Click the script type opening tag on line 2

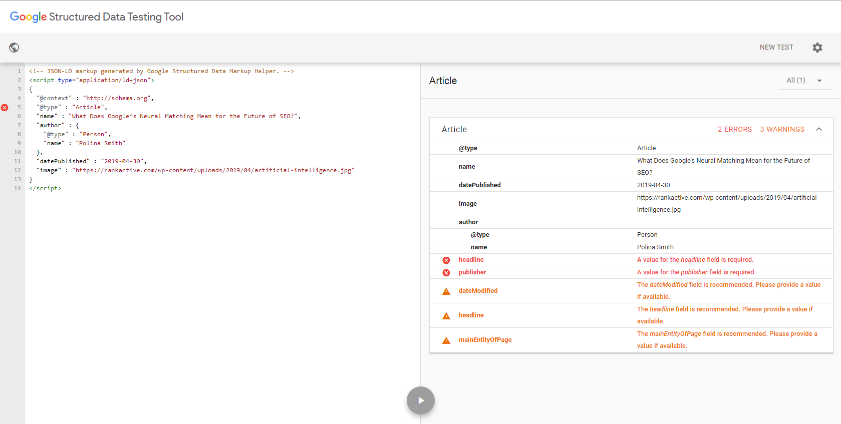[x=92, y=80]
